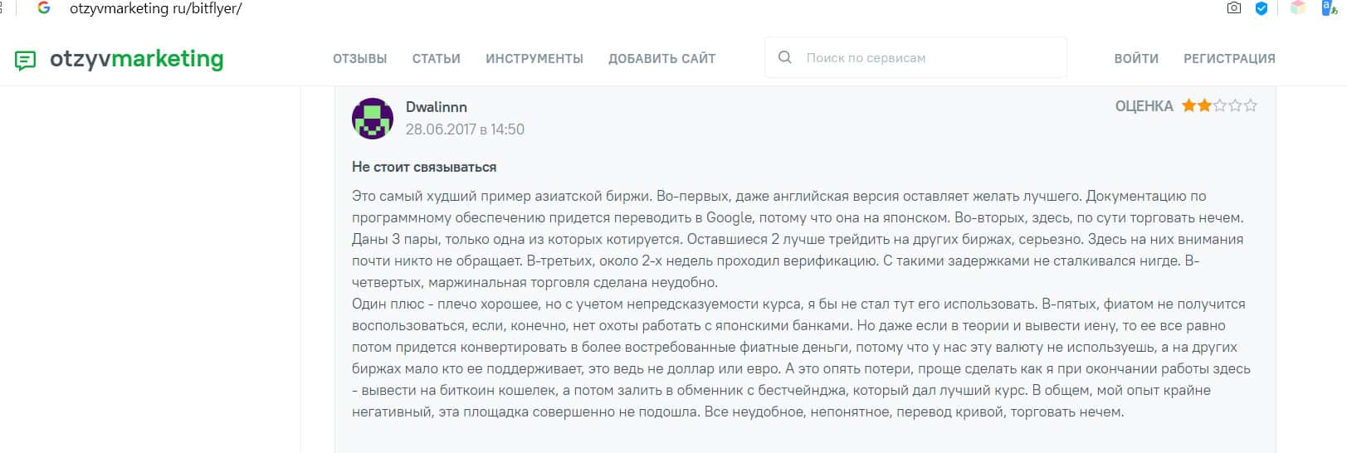Open the СТАТЬИ menu item
Viewport: 1347px width, 453px height.
pos(436,59)
